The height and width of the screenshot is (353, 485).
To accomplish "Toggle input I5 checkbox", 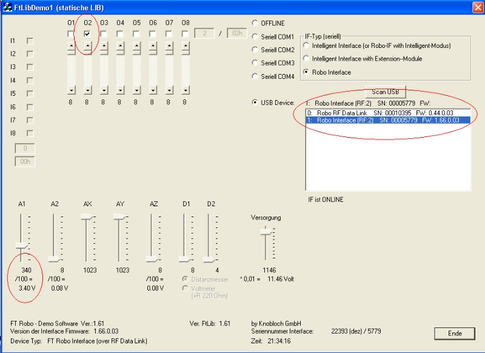I will point(30,93).
